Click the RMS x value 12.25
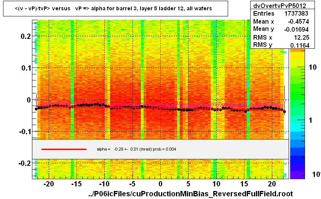 tap(302, 37)
